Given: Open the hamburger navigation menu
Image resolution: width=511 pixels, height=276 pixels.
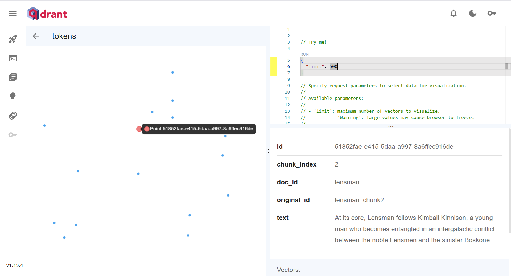Looking at the screenshot, I should tap(13, 13).
